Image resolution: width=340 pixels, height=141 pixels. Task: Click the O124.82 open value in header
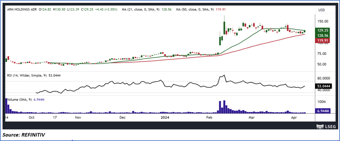click(x=44, y=10)
